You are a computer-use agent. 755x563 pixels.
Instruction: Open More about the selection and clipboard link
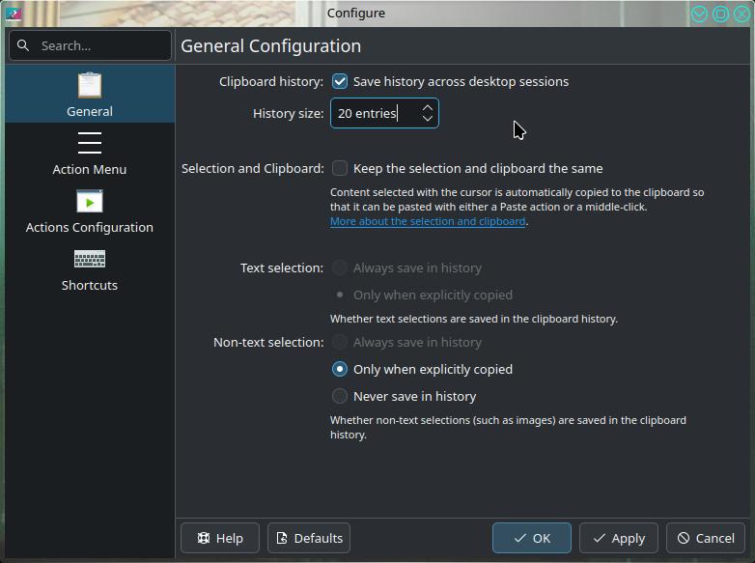(x=428, y=221)
